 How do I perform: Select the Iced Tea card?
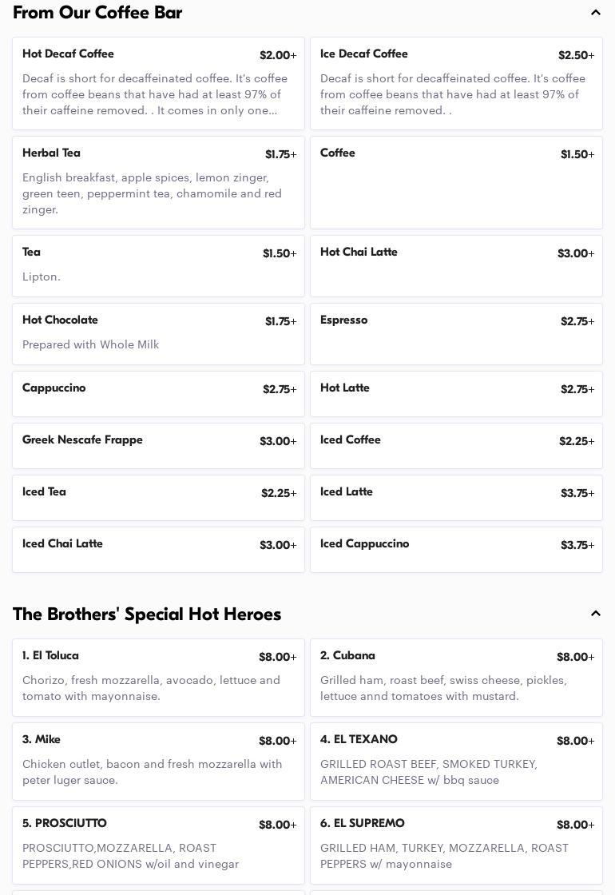pyautogui.click(x=158, y=497)
